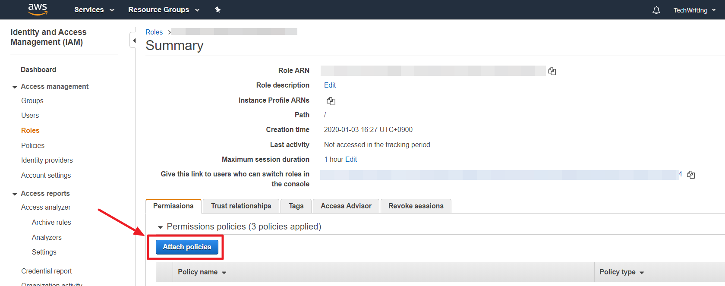Open Policies in the sidebar
The image size is (725, 286).
point(33,146)
